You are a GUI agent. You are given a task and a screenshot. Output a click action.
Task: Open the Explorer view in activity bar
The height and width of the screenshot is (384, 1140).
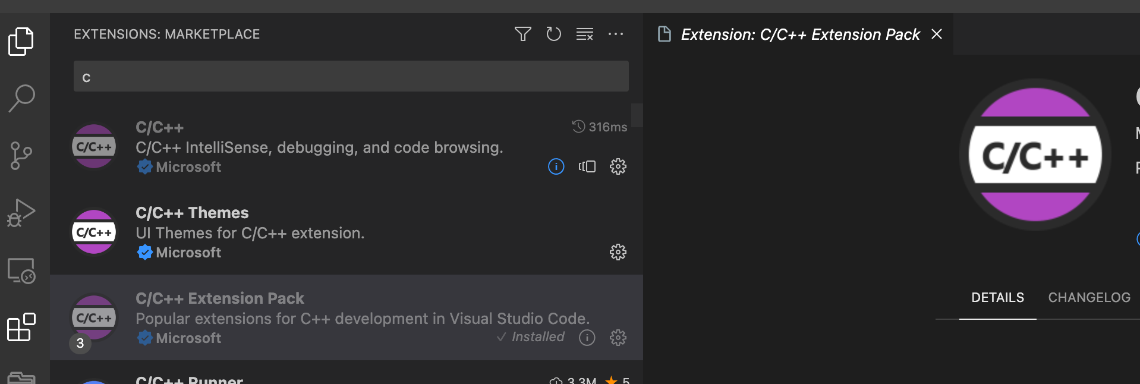[x=21, y=41]
